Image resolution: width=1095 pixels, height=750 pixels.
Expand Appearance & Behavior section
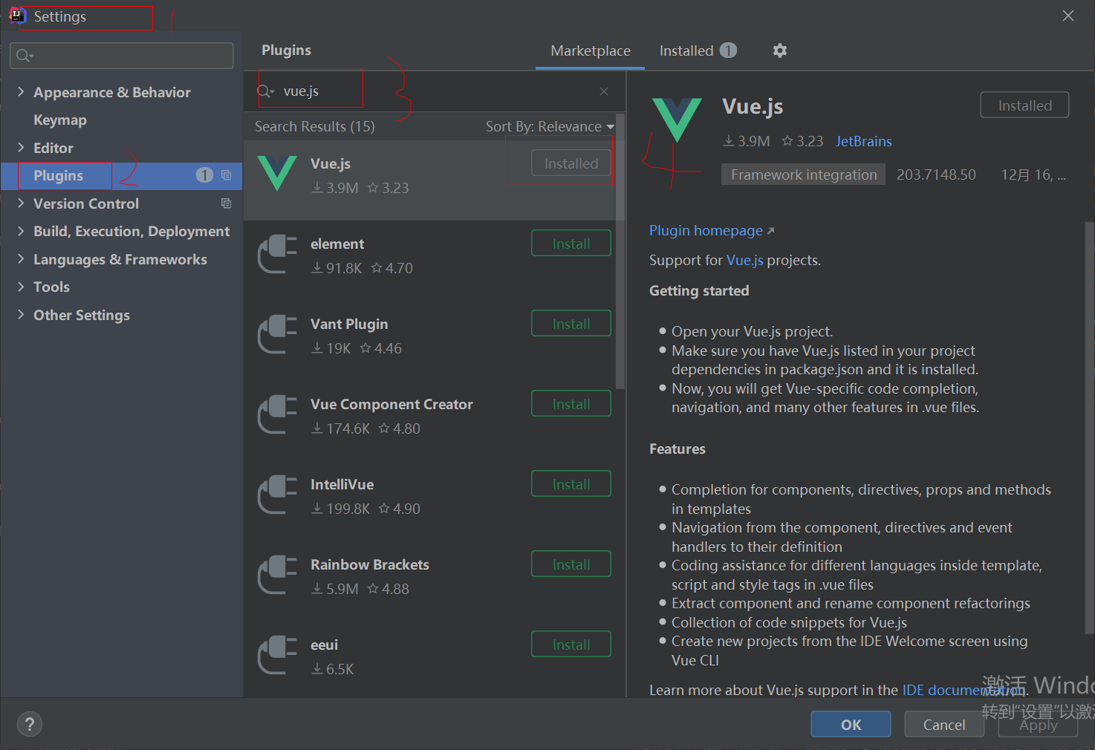coord(21,91)
